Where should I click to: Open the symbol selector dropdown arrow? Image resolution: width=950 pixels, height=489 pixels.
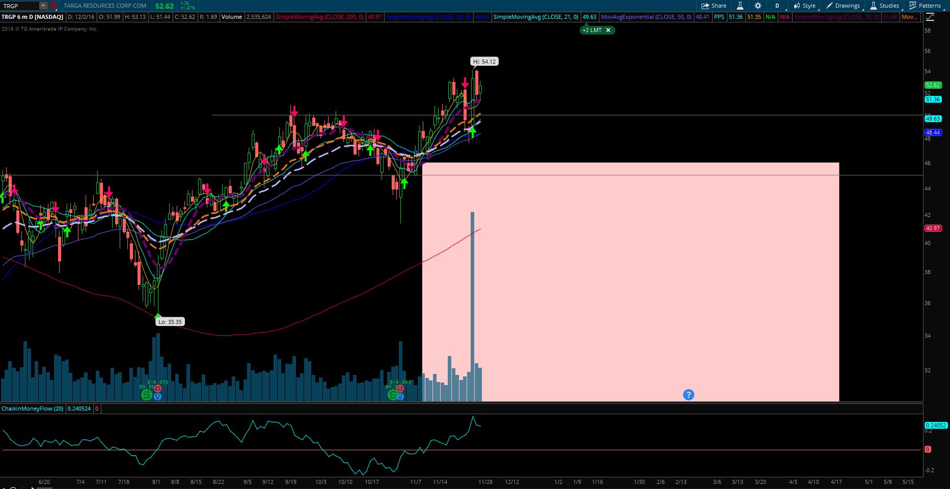(43, 6)
